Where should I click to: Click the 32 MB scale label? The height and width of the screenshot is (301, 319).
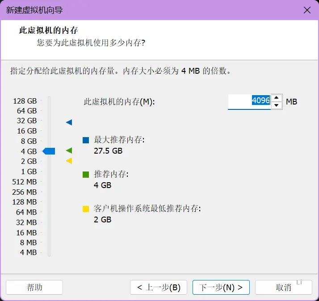click(26, 222)
